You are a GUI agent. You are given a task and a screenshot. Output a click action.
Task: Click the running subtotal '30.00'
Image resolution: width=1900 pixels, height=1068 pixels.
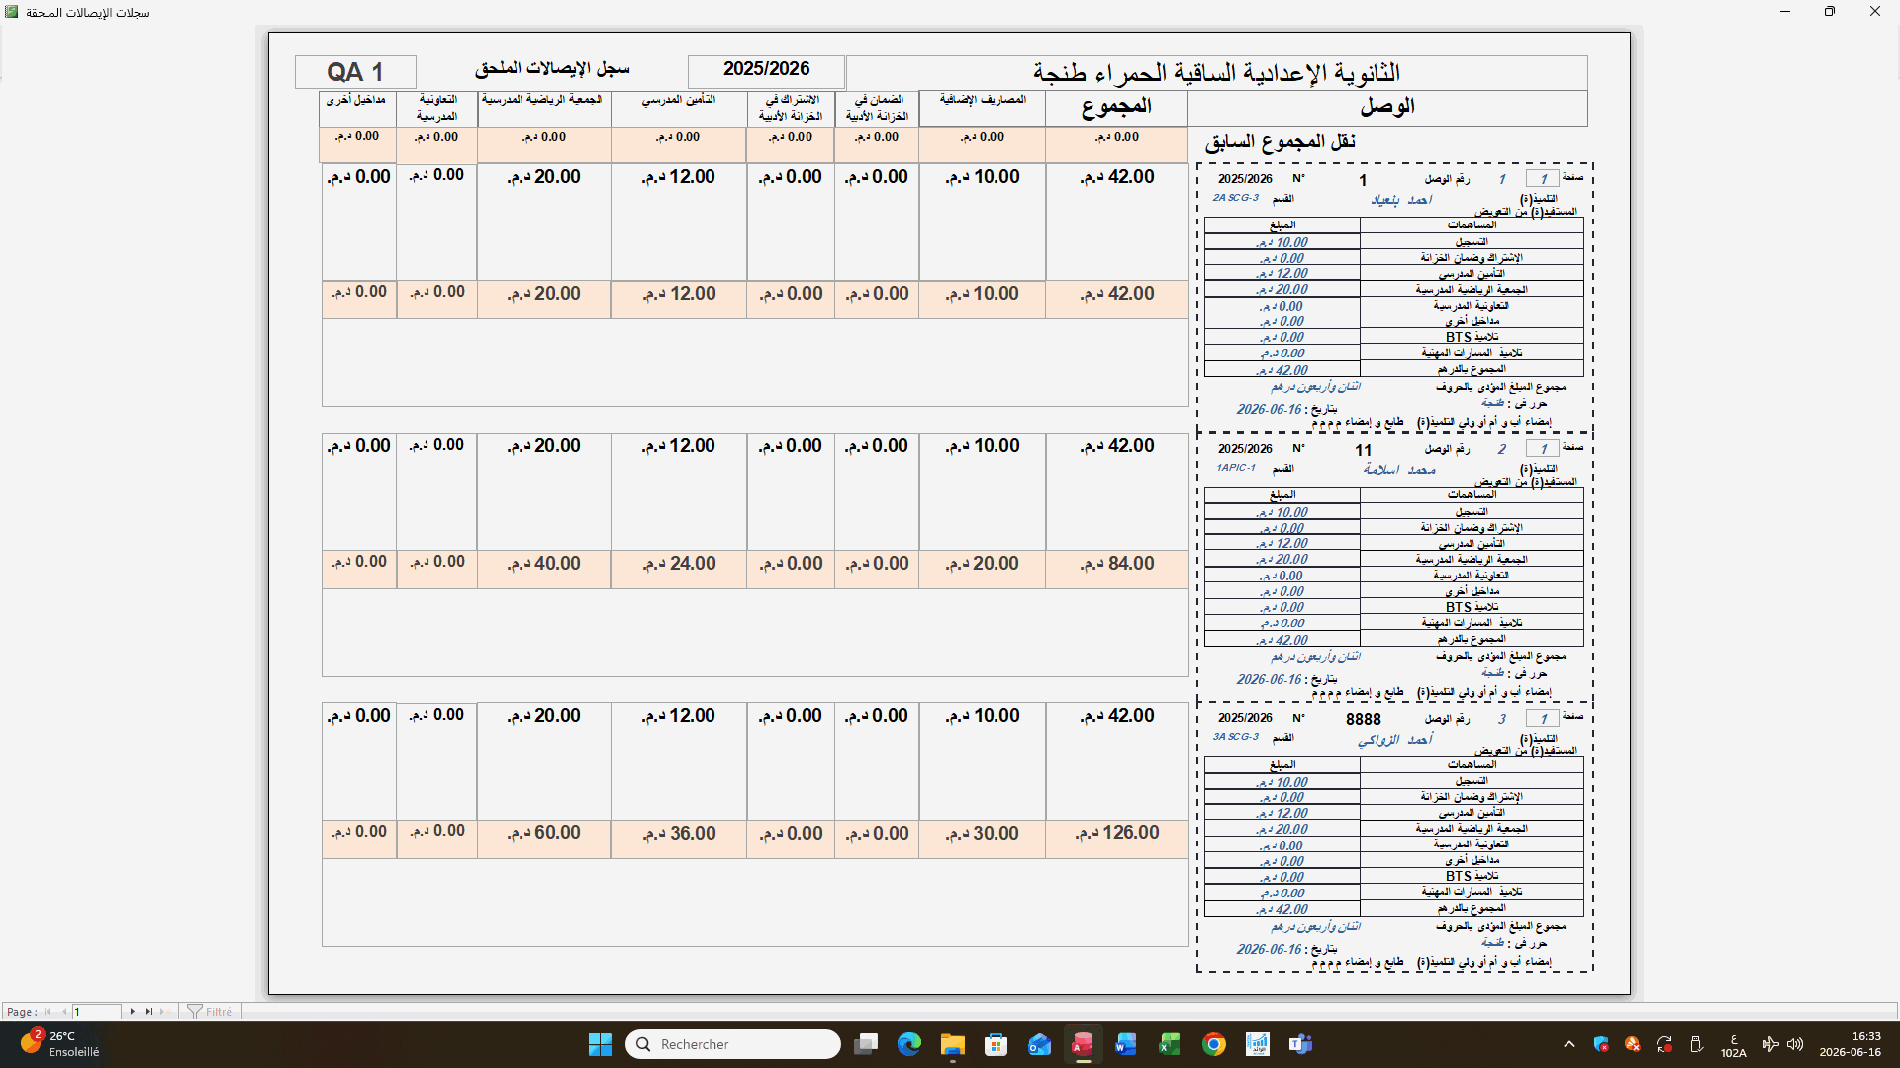point(982,834)
